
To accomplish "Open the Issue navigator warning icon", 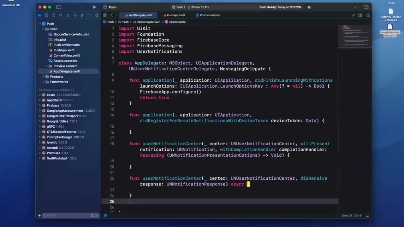I will (x=68, y=15).
